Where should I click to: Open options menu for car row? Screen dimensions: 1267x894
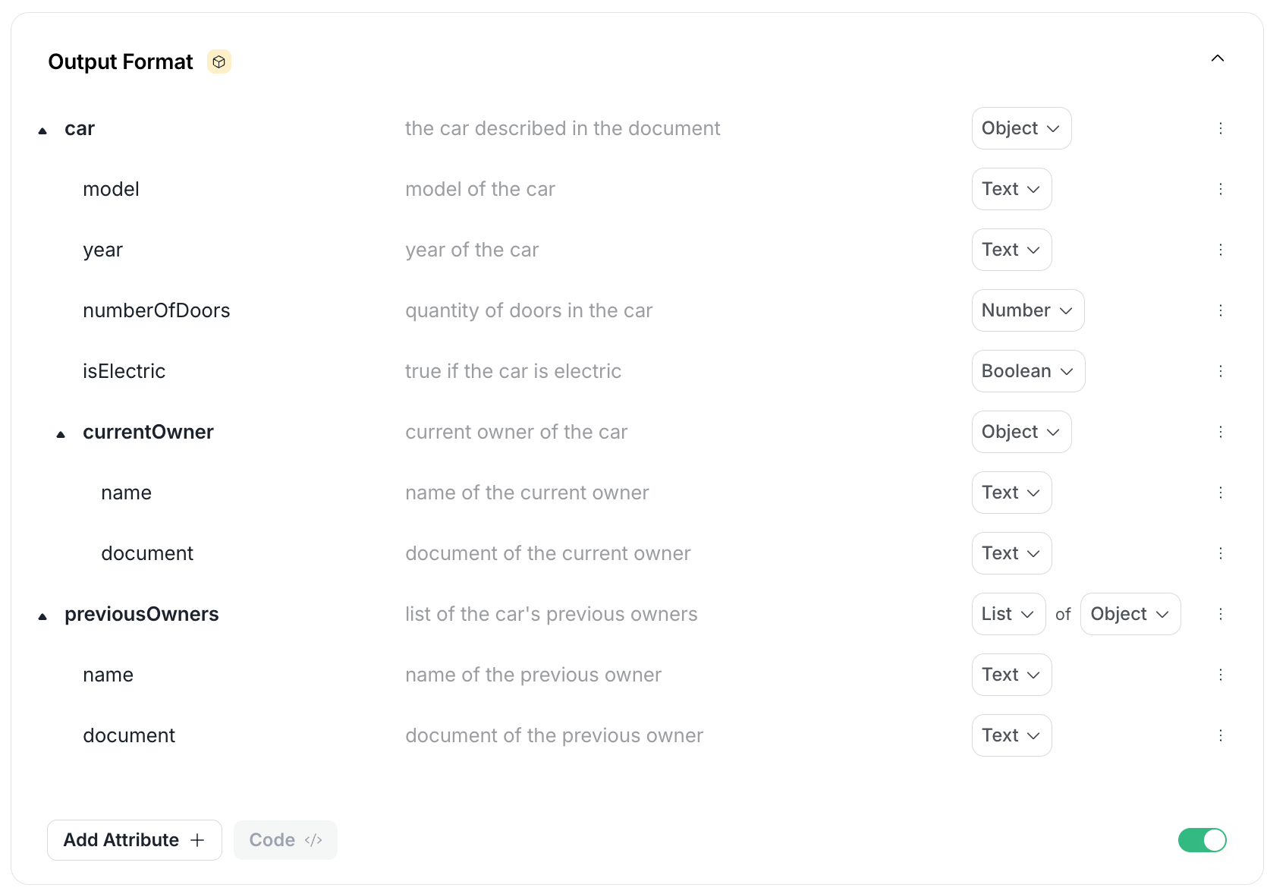(x=1220, y=128)
